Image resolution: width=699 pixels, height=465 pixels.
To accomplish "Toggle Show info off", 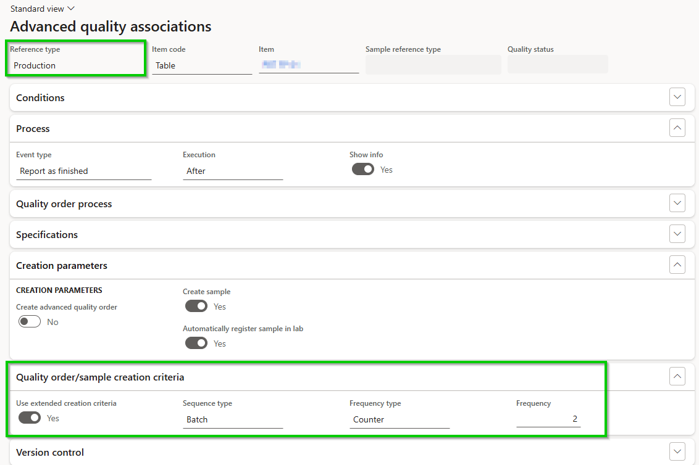I will [x=362, y=168].
